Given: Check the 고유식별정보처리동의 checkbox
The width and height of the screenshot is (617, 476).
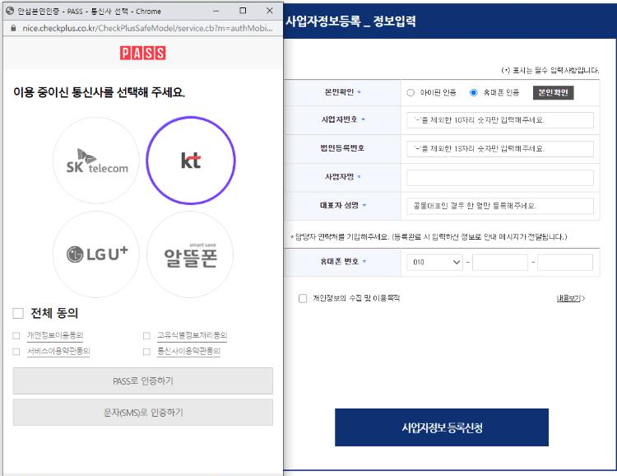Looking at the screenshot, I should pos(146,336).
